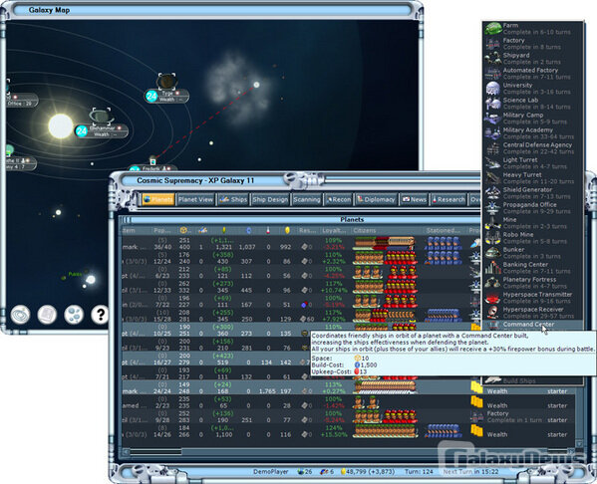The width and height of the screenshot is (597, 484).
Task: Pick Military Camp from build list
Action: click(533, 118)
